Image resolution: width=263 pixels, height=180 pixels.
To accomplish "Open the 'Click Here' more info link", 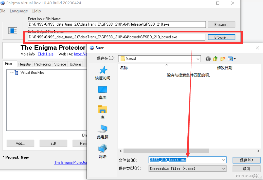I will [45, 54].
